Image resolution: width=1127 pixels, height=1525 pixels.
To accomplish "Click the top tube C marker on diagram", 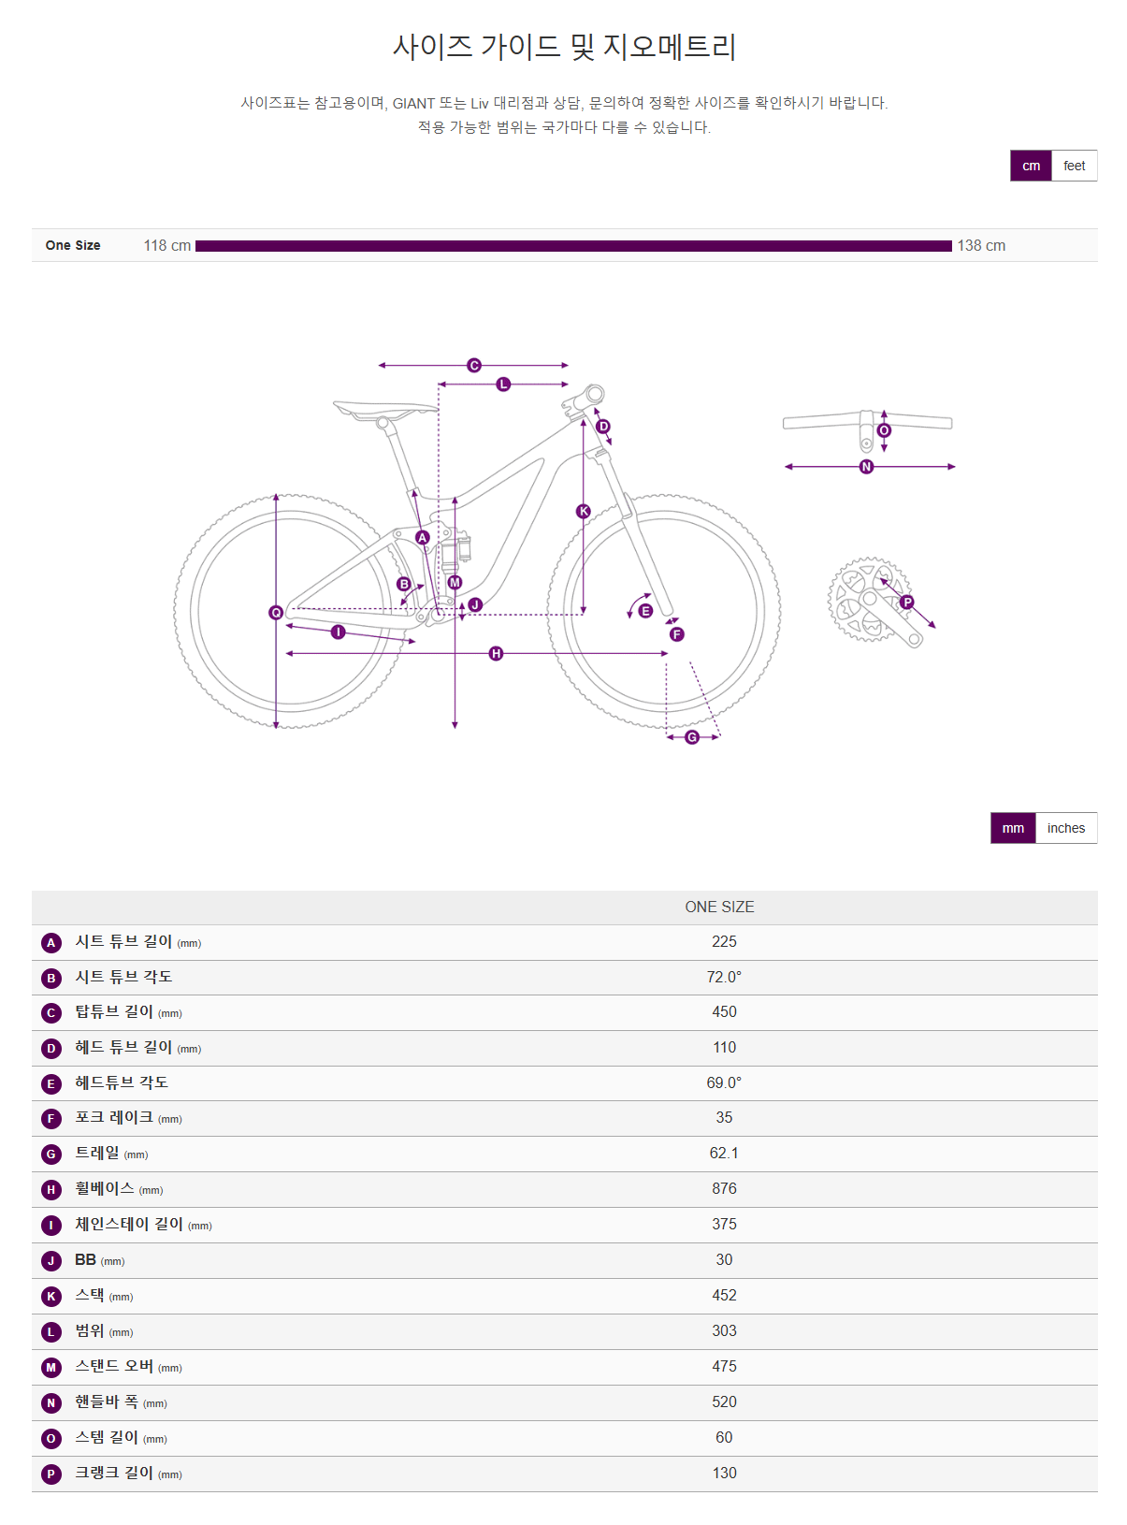I will pos(474,365).
